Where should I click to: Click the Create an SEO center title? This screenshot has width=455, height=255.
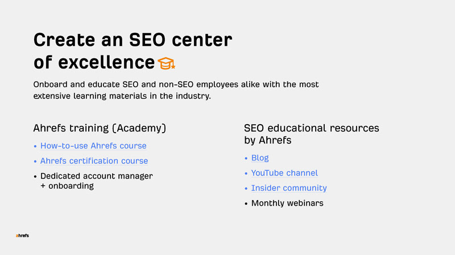pyautogui.click(x=133, y=40)
